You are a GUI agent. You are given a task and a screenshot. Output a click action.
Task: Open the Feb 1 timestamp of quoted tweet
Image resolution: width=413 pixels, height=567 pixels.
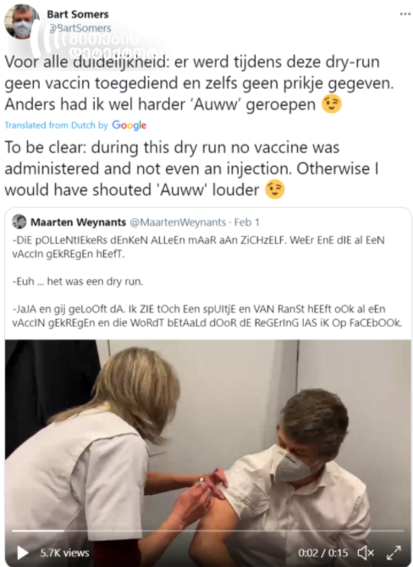[247, 222]
